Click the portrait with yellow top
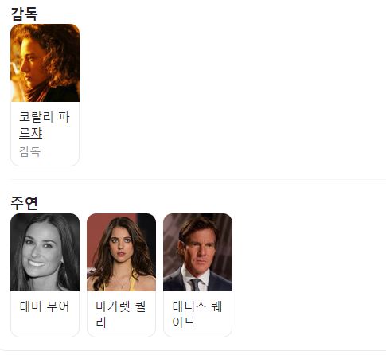Image resolution: width=386 pixels, height=355 pixels. 121,252
